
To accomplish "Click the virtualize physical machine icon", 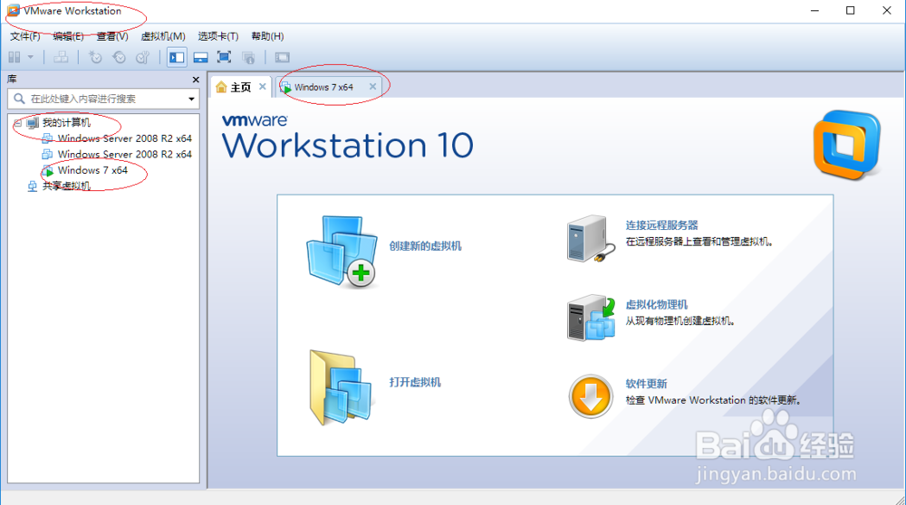I will click(591, 318).
